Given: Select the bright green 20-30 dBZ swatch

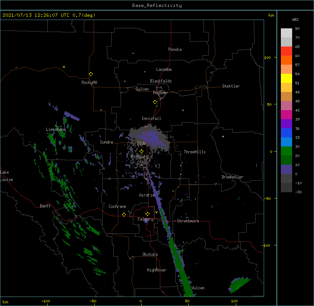Looking at the screenshot, I should (286, 151).
